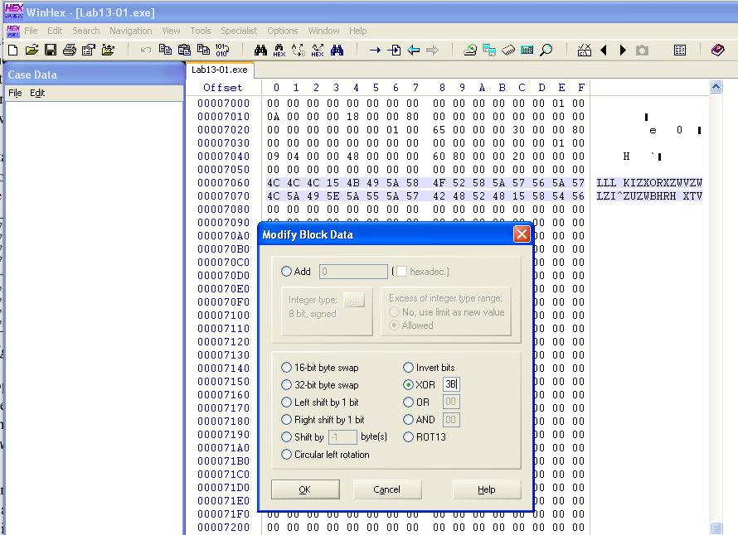This screenshot has height=535, width=738.
Task: Select the Add radio button
Action: point(286,272)
